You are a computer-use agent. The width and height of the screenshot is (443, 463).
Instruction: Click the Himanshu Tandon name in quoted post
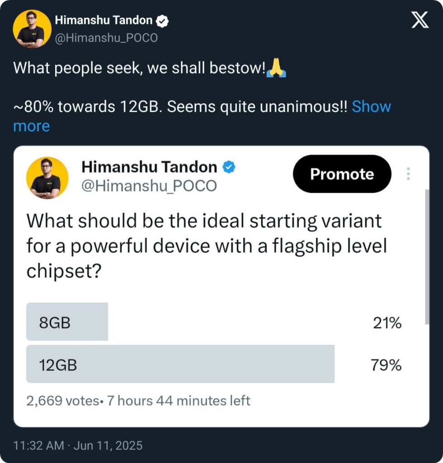click(x=149, y=167)
